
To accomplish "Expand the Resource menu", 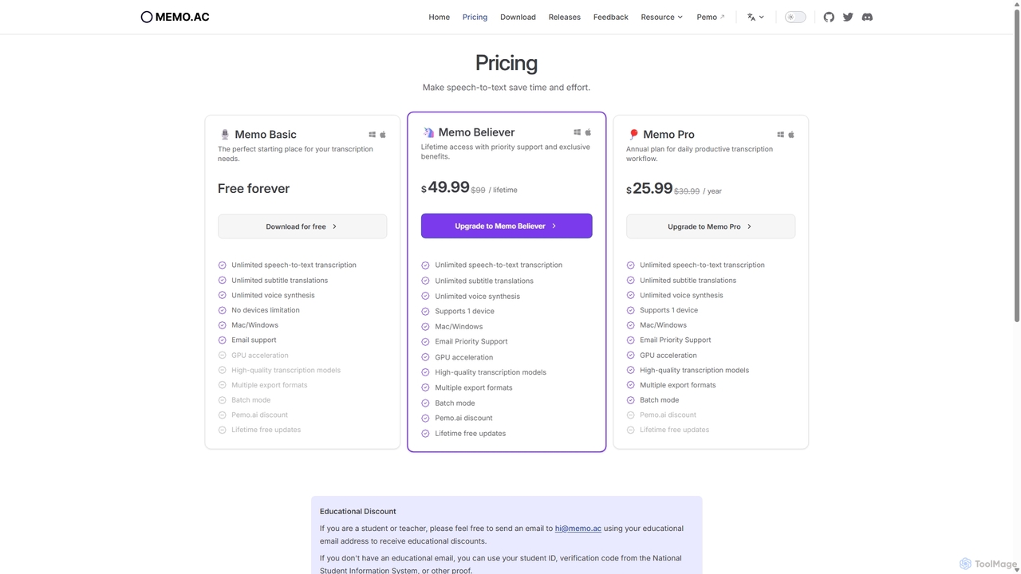I will (x=662, y=17).
